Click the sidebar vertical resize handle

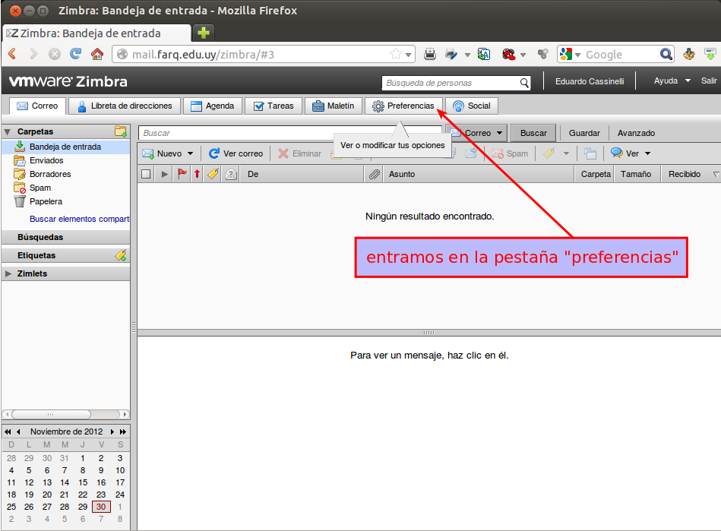pyautogui.click(x=134, y=327)
